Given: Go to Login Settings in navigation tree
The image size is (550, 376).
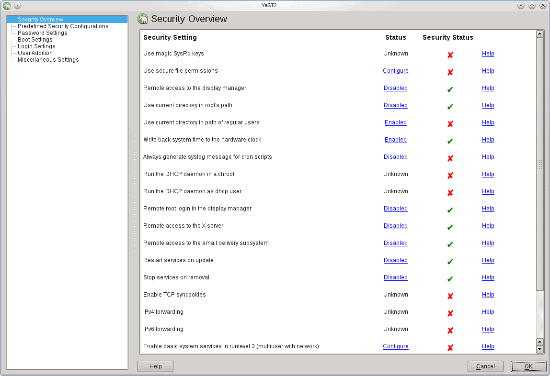Looking at the screenshot, I should 36,46.
